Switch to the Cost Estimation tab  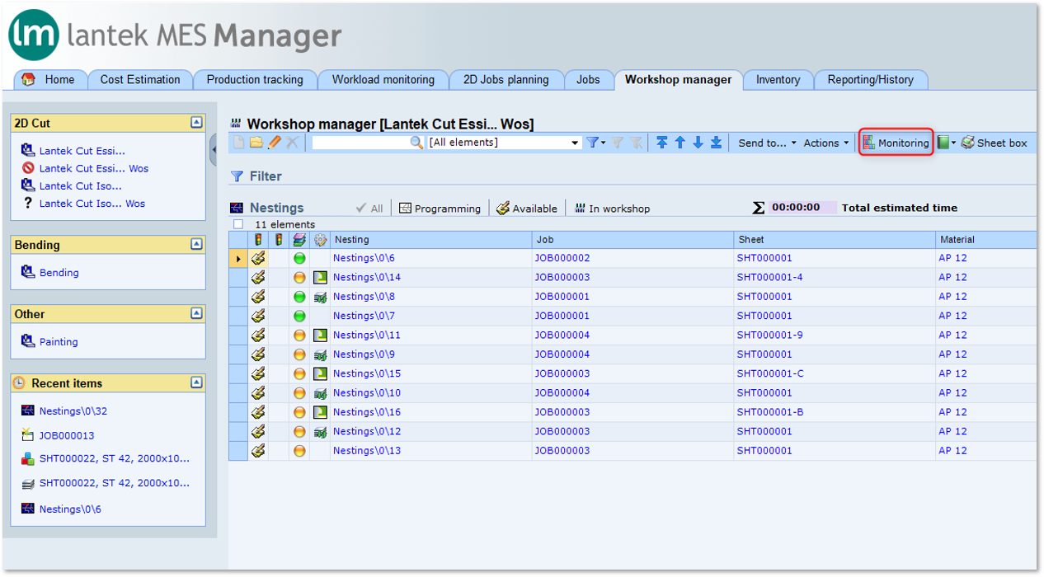(x=140, y=80)
